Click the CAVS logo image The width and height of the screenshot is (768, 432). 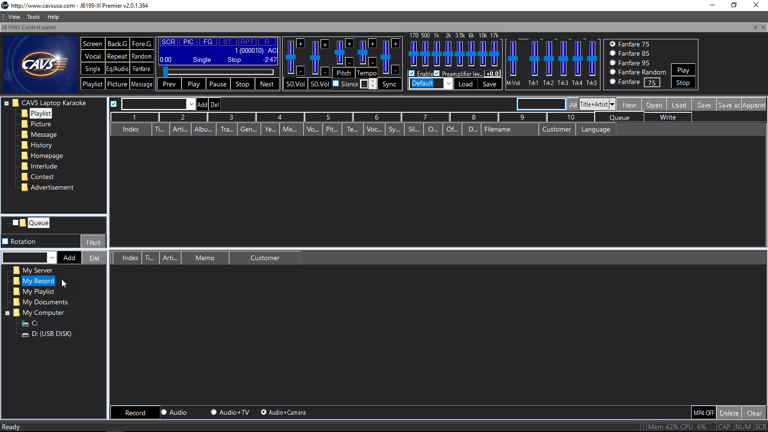coord(40,64)
